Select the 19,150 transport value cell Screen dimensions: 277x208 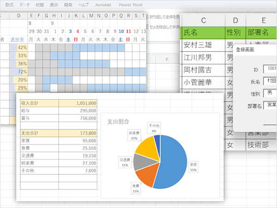coord(78,156)
